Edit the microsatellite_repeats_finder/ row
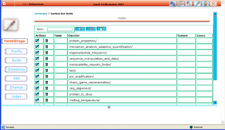The height and width of the screenshot is (130, 225). 37,65
